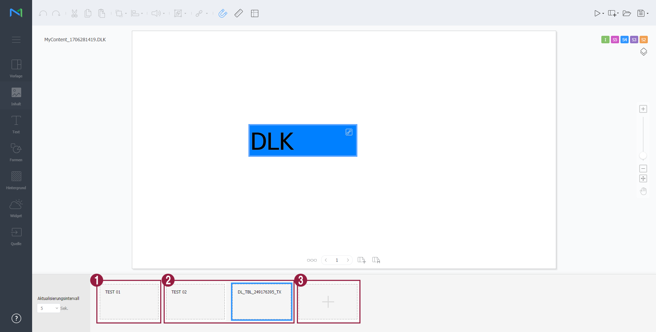The image size is (656, 332).
Task: Select the Hintergrund background tool
Action: (16, 180)
